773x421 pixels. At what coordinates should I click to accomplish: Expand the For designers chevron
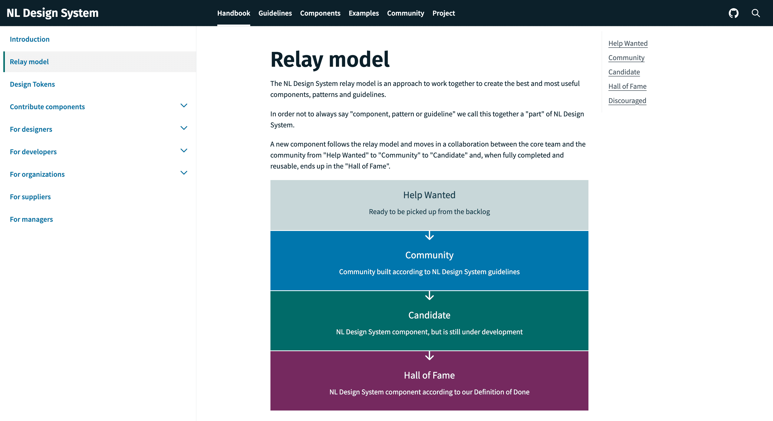pos(184,128)
